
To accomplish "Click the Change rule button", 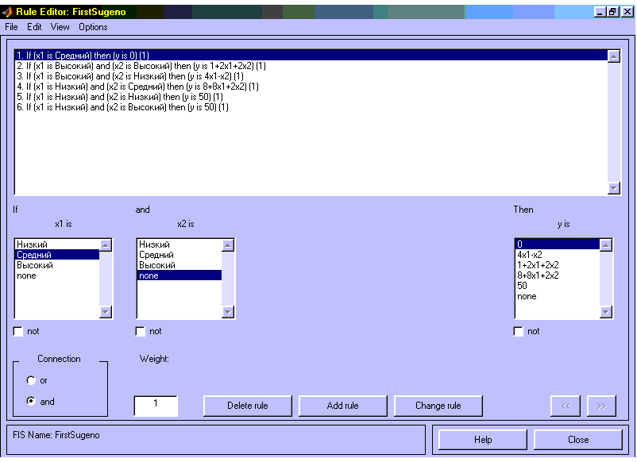I will [x=438, y=406].
